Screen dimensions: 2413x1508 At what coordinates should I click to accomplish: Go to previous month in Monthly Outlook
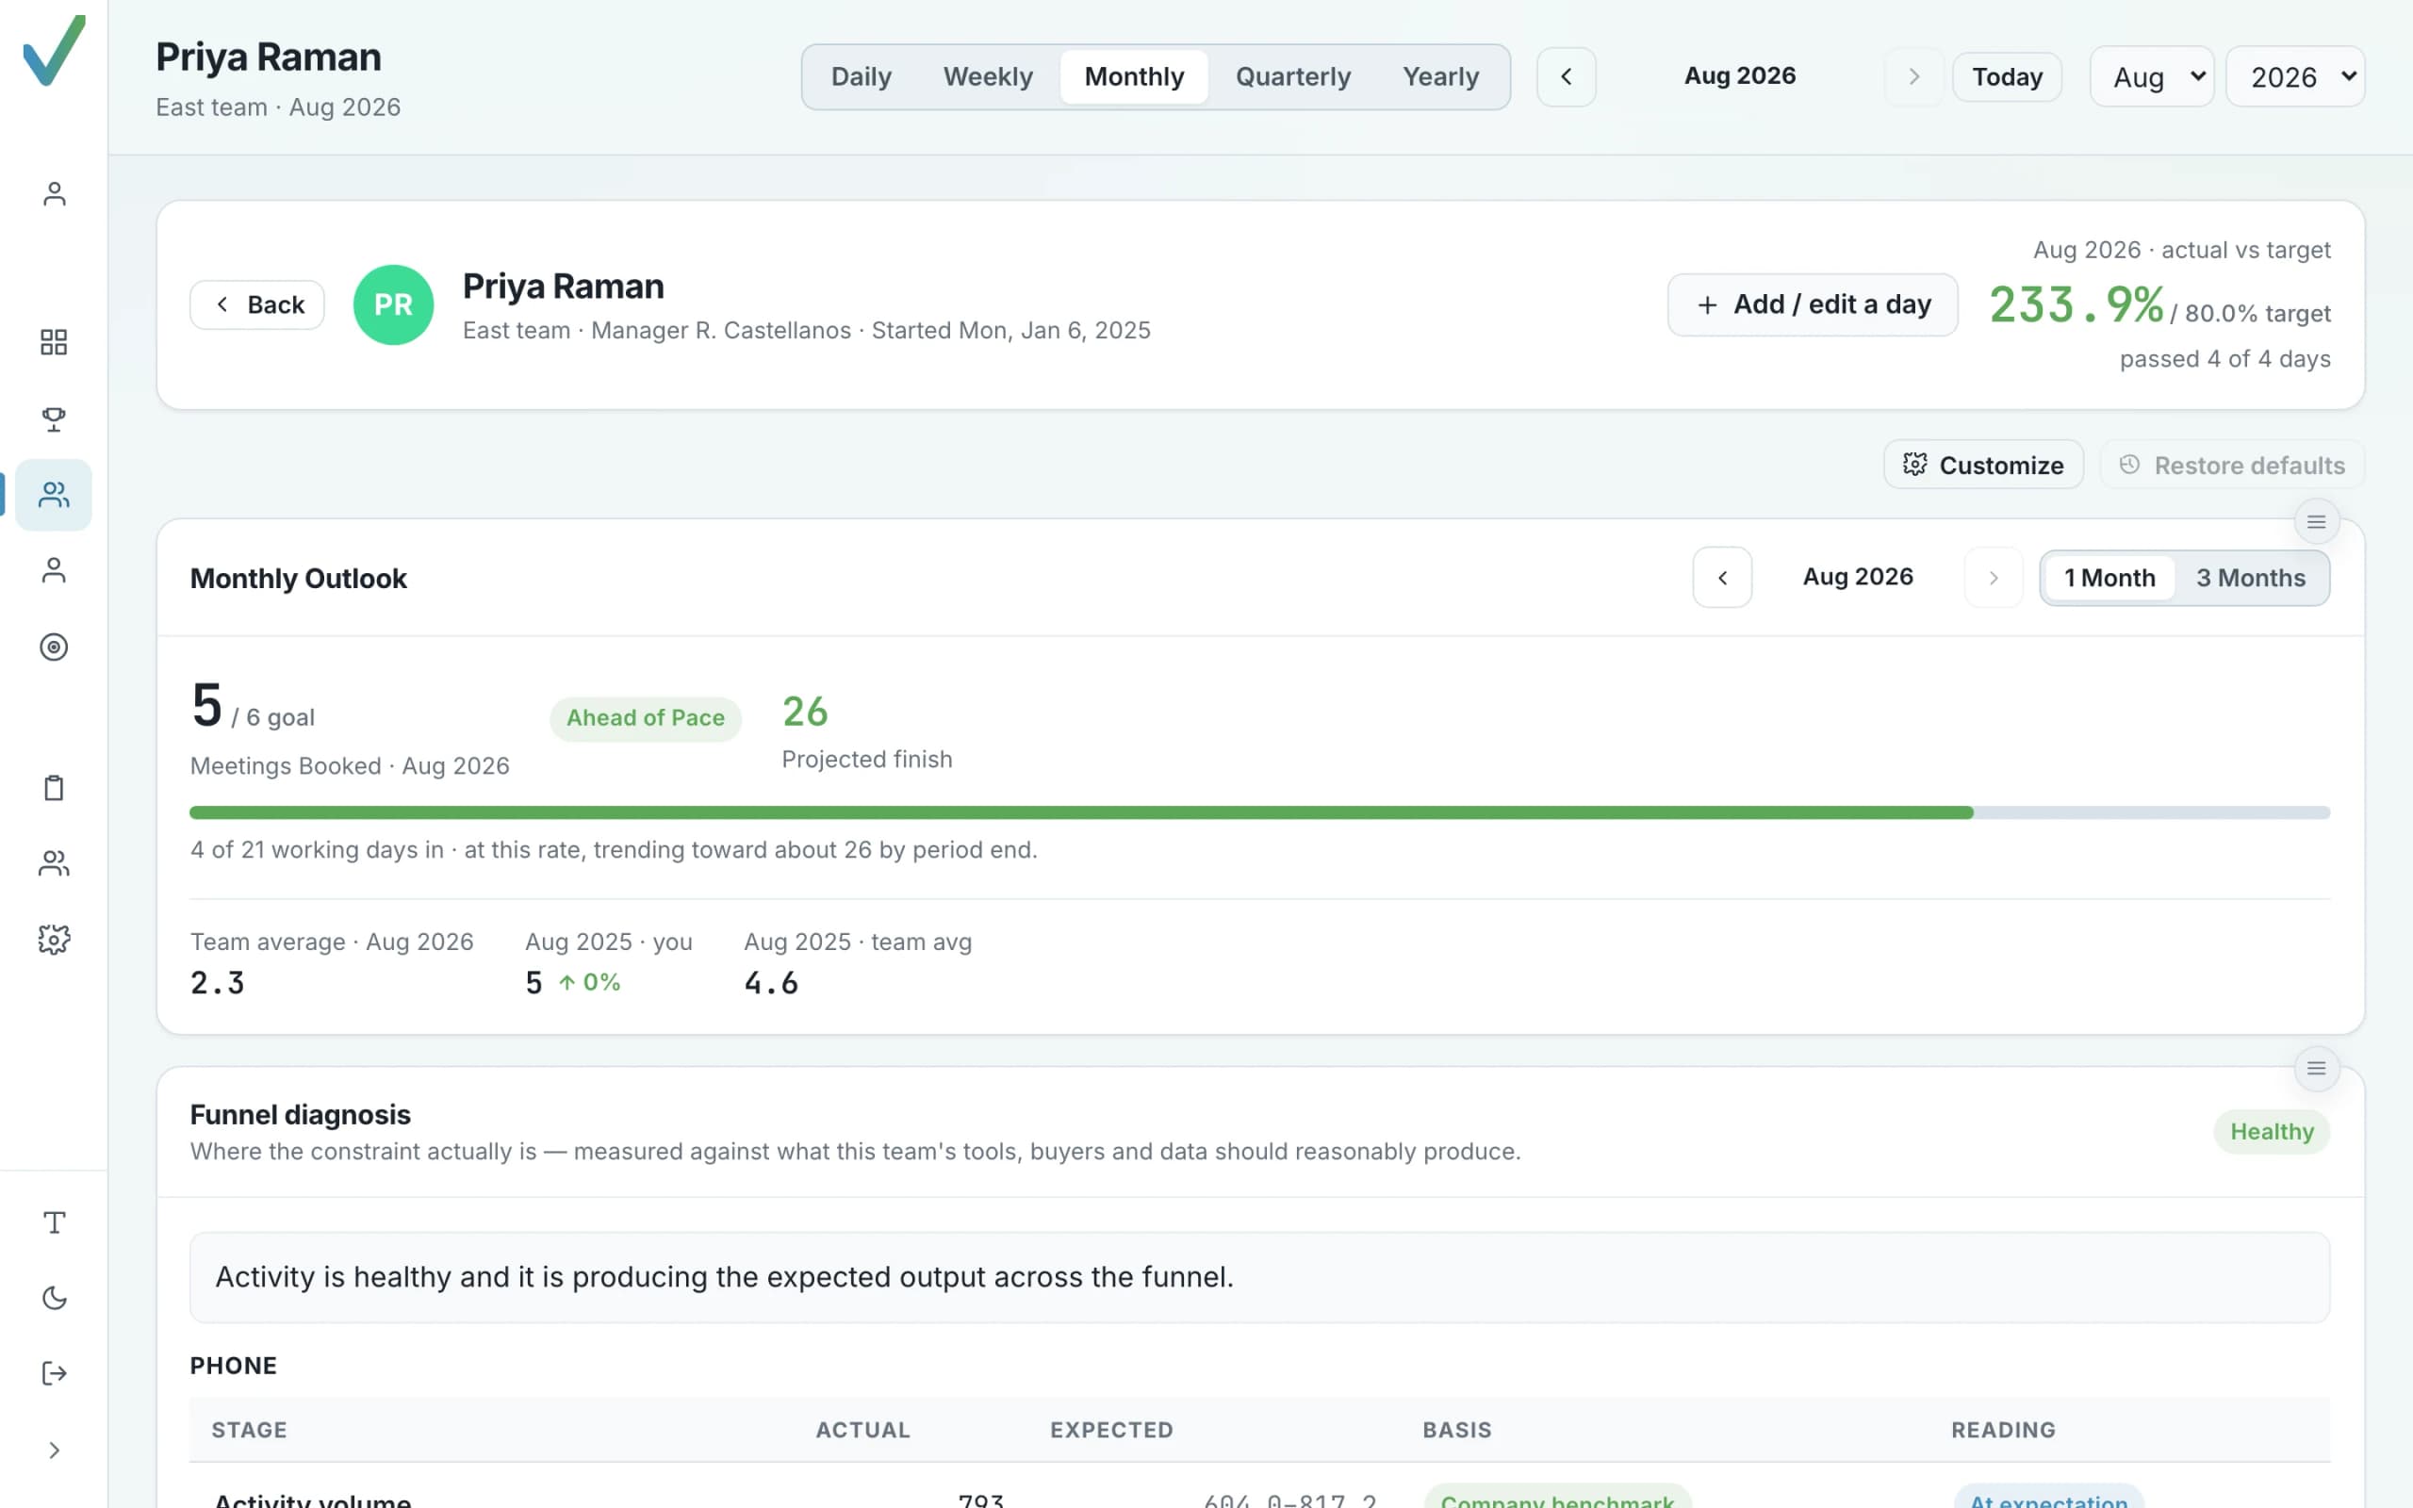tap(1722, 578)
